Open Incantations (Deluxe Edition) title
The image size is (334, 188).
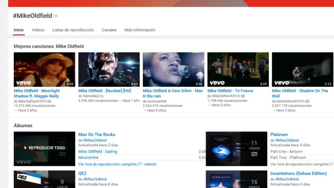[299, 174]
